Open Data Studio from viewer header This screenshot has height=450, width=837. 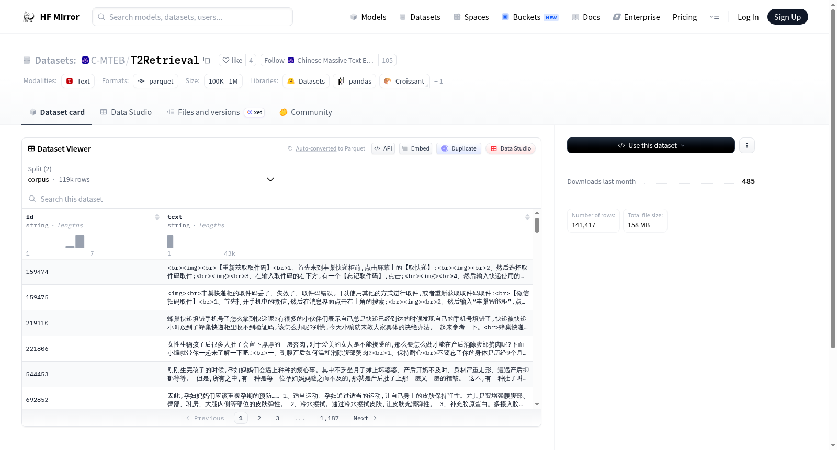click(511, 148)
